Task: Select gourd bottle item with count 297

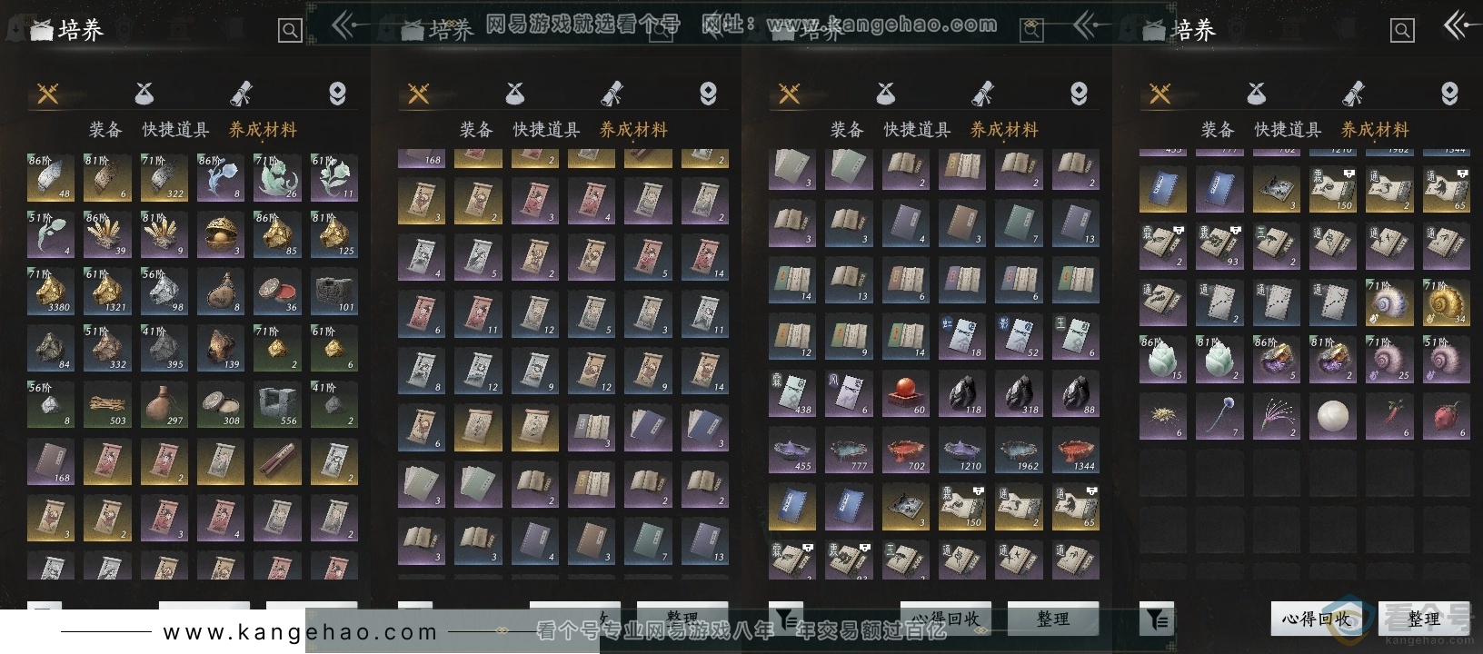Action: click(164, 405)
